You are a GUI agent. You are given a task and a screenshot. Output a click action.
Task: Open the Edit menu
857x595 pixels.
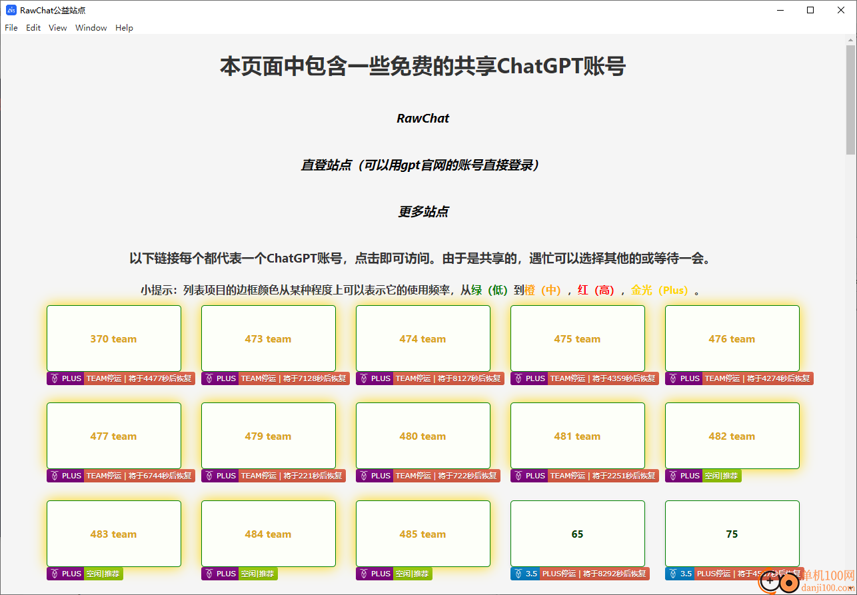[x=33, y=28]
